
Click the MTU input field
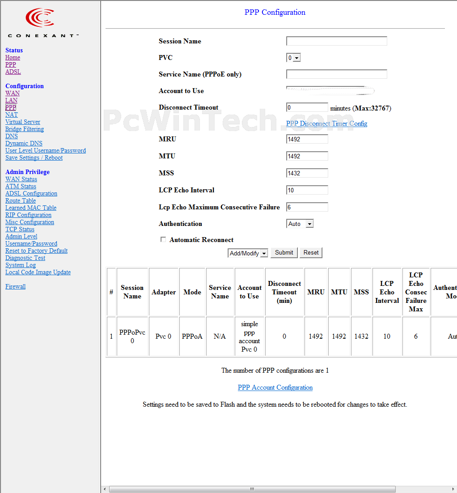click(x=307, y=156)
